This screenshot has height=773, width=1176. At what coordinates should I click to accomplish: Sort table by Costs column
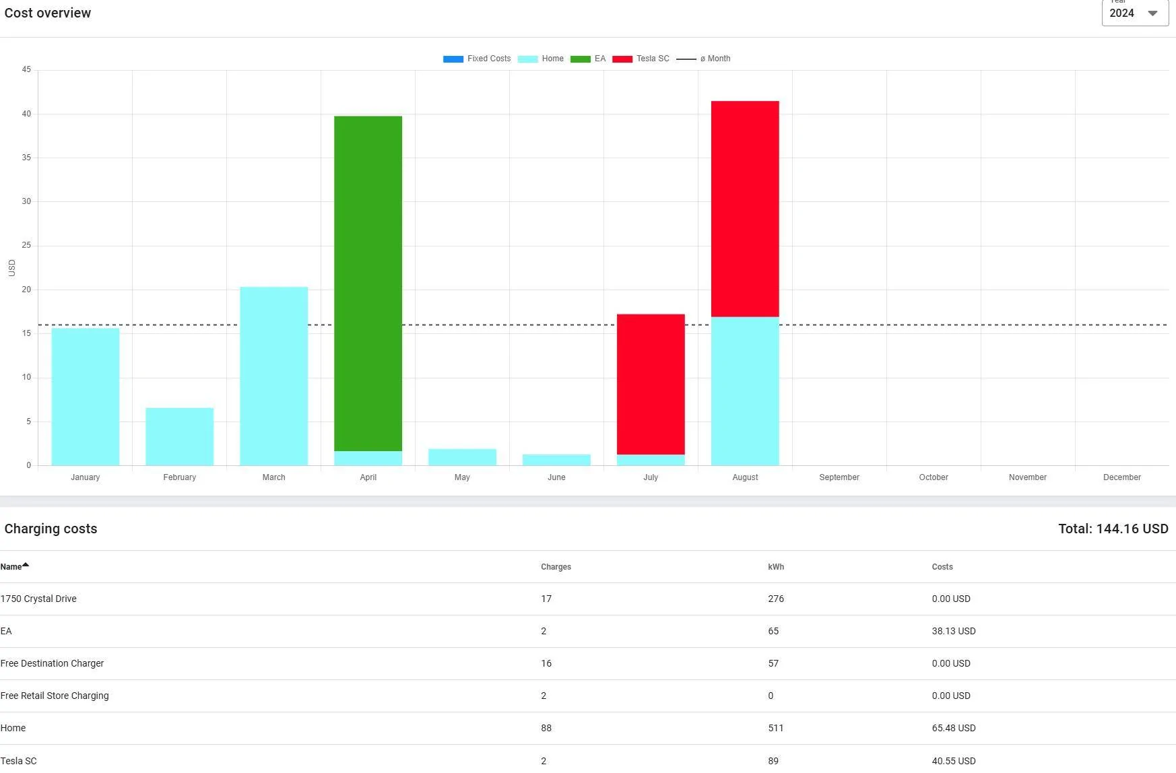942,567
